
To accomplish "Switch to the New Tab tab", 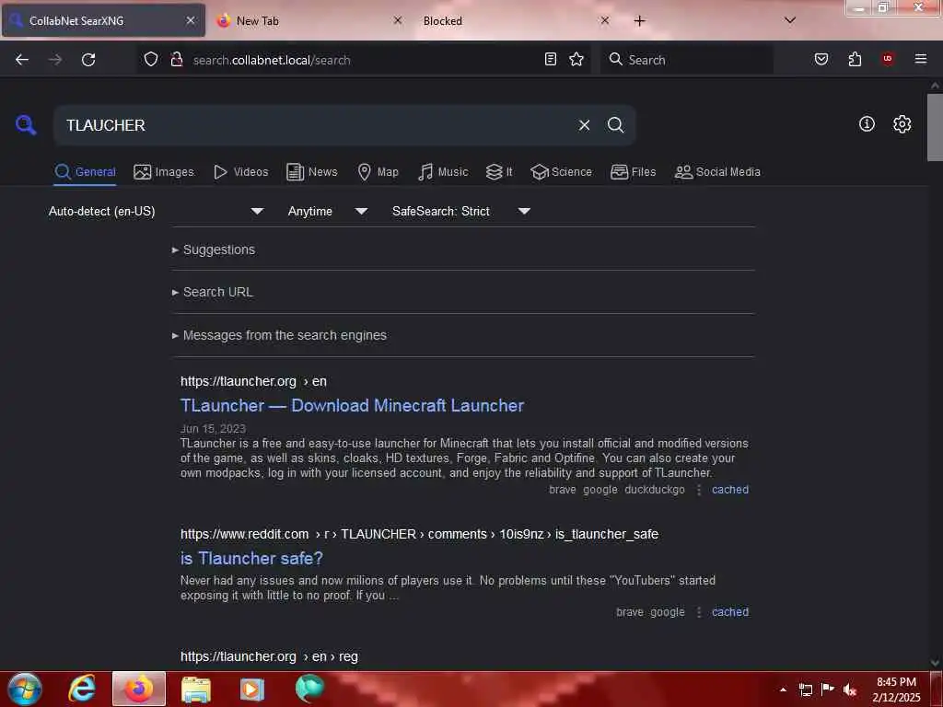I will click(310, 20).
